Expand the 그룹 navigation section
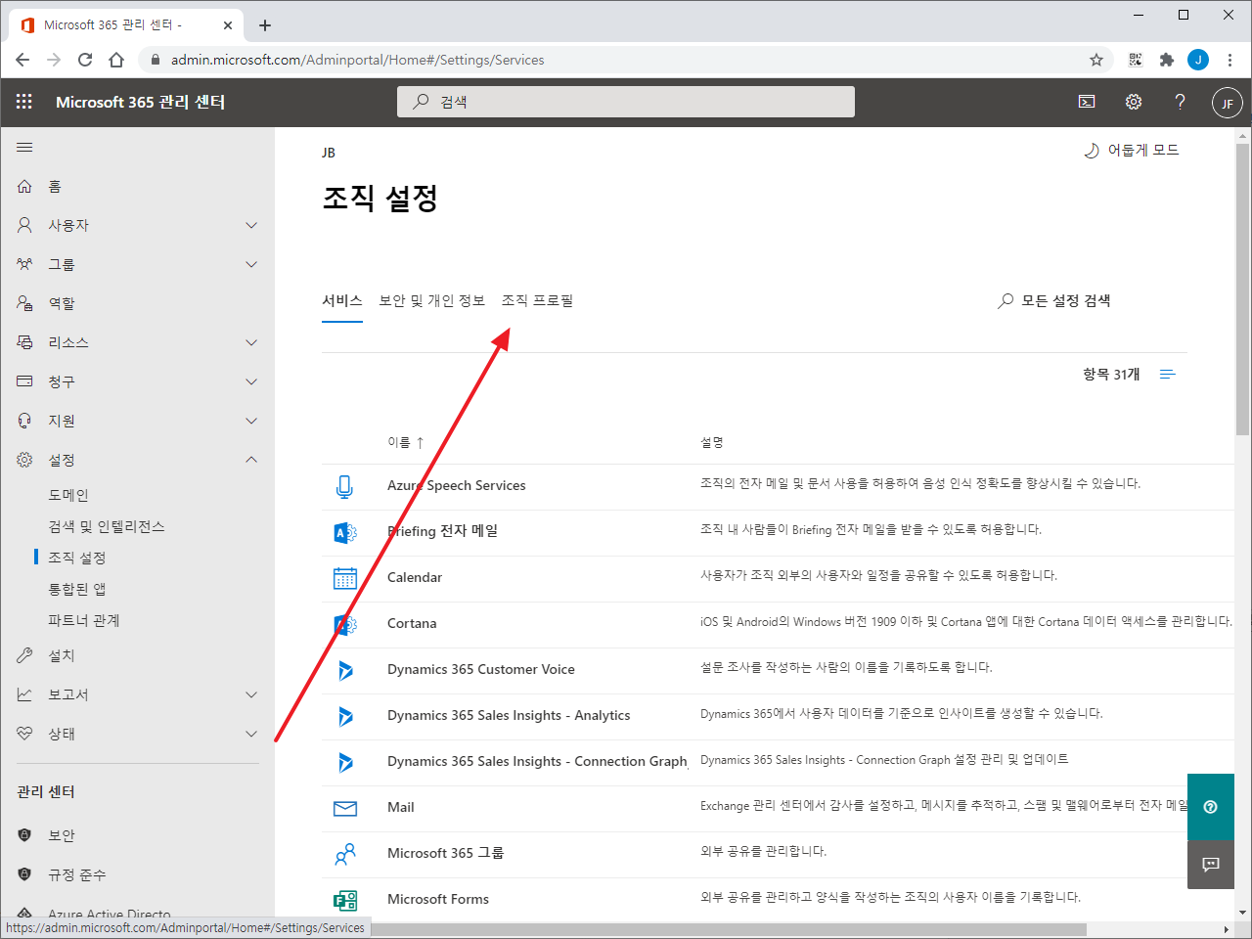This screenshot has width=1252, height=939. 251,264
